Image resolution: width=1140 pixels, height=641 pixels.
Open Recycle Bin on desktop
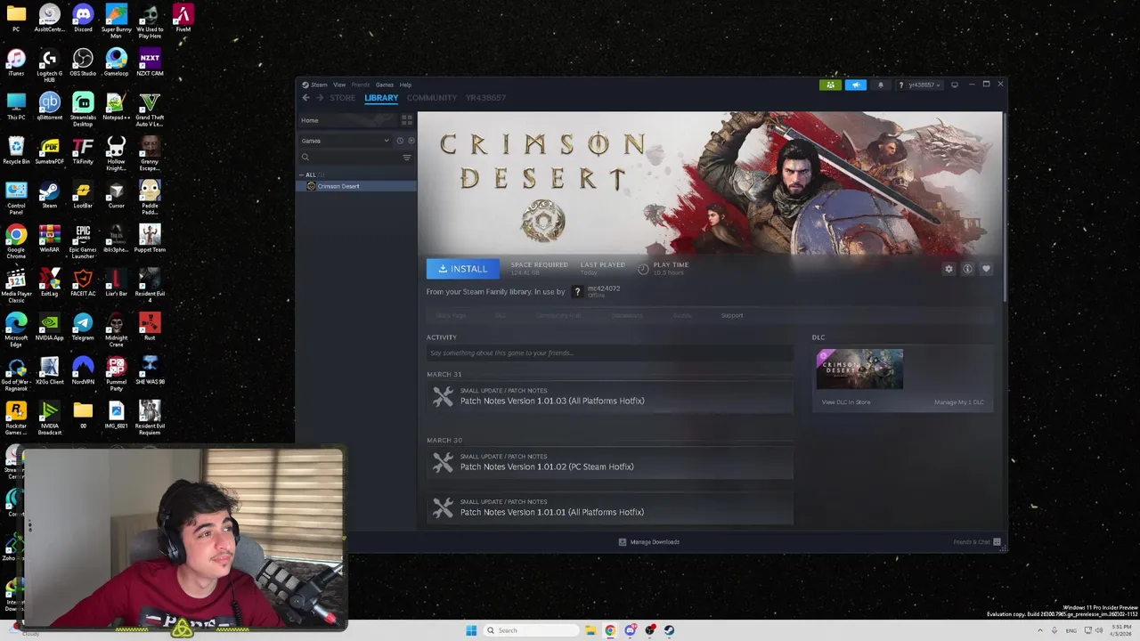click(16, 150)
